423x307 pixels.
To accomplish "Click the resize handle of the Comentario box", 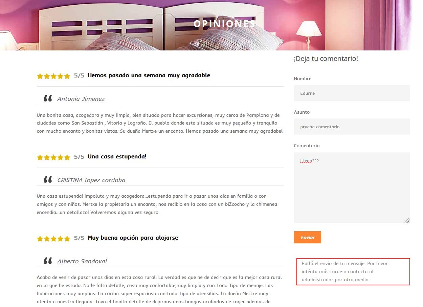I will (x=407, y=220).
